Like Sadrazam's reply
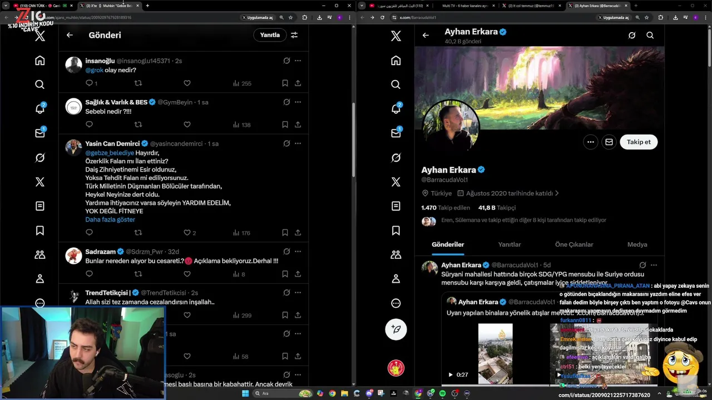712x400 pixels. (x=187, y=274)
